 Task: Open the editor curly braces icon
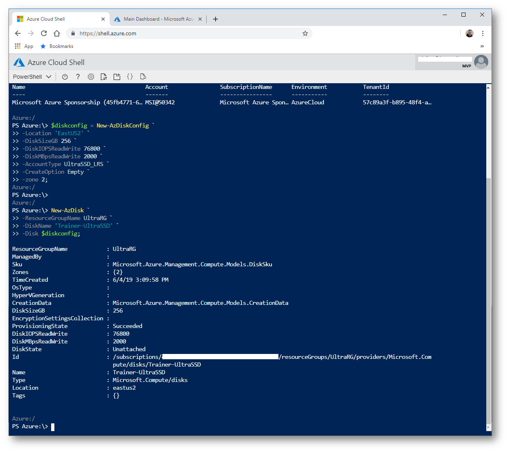(x=130, y=76)
